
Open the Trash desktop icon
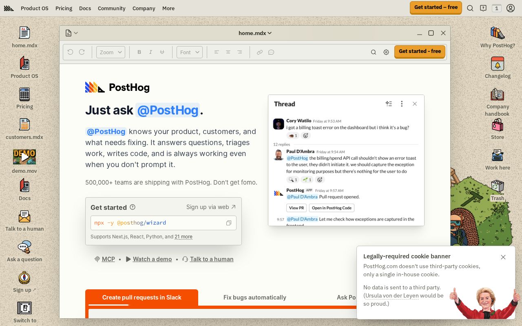pos(498,190)
